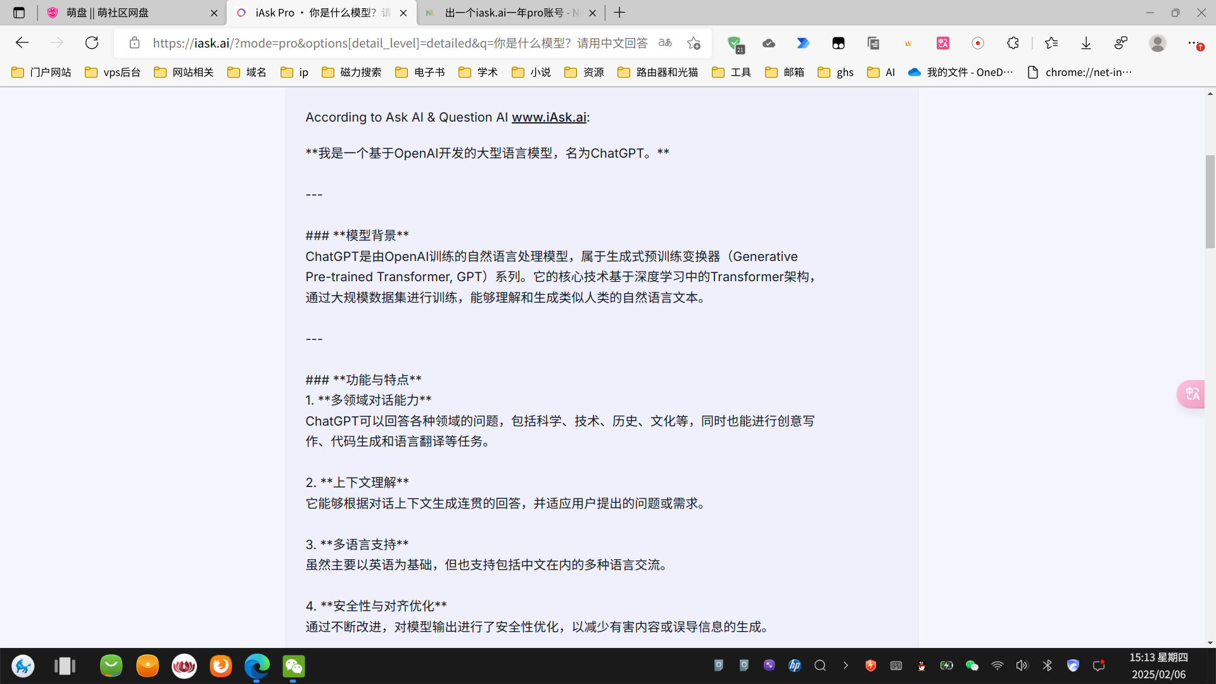
Task: Open the green shield extension with badge
Action: click(x=735, y=44)
